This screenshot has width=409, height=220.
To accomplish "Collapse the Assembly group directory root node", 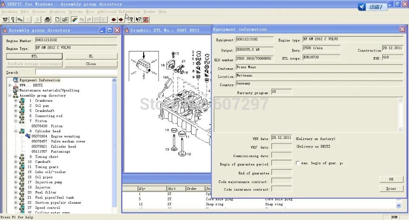I will [10, 95].
